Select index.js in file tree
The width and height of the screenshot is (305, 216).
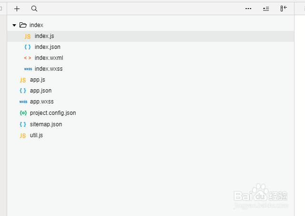coord(45,36)
